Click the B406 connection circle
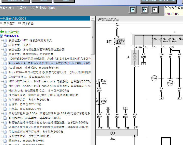 click(x=103, y=101)
